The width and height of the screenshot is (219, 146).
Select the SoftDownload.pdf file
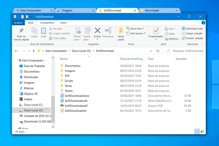coord(76,106)
